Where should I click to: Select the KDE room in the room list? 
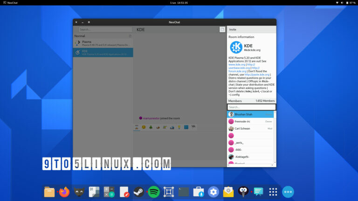click(x=103, y=53)
